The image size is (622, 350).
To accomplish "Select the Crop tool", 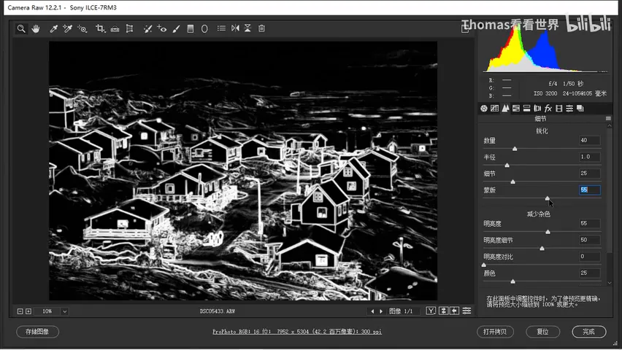I will [x=100, y=28].
